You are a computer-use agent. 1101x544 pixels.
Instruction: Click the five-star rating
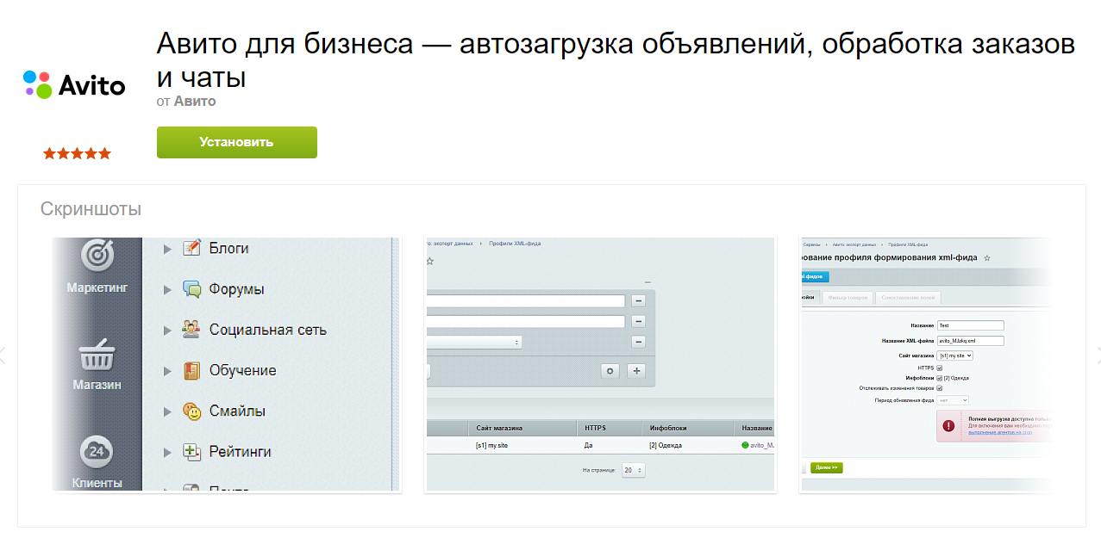(x=77, y=153)
